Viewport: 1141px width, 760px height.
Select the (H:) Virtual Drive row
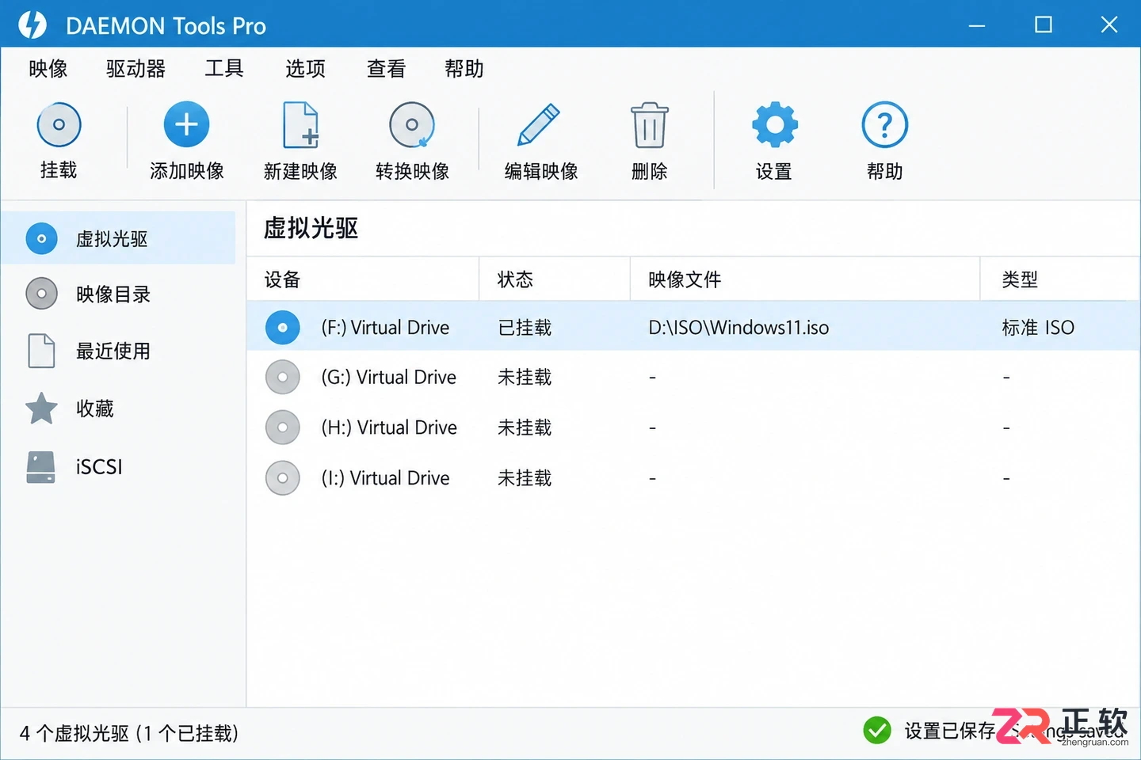click(x=693, y=427)
